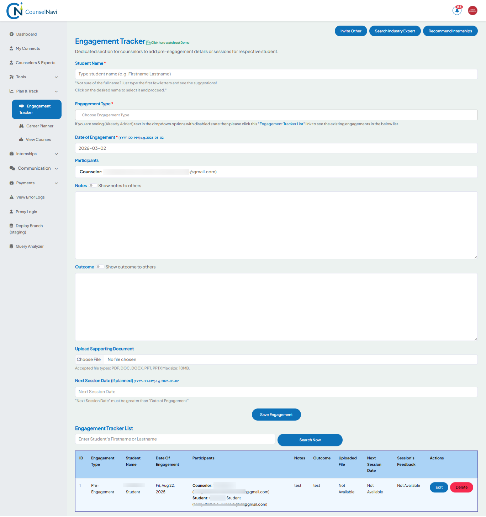Expand the Tools section
This screenshot has height=517, width=486.
tap(33, 77)
